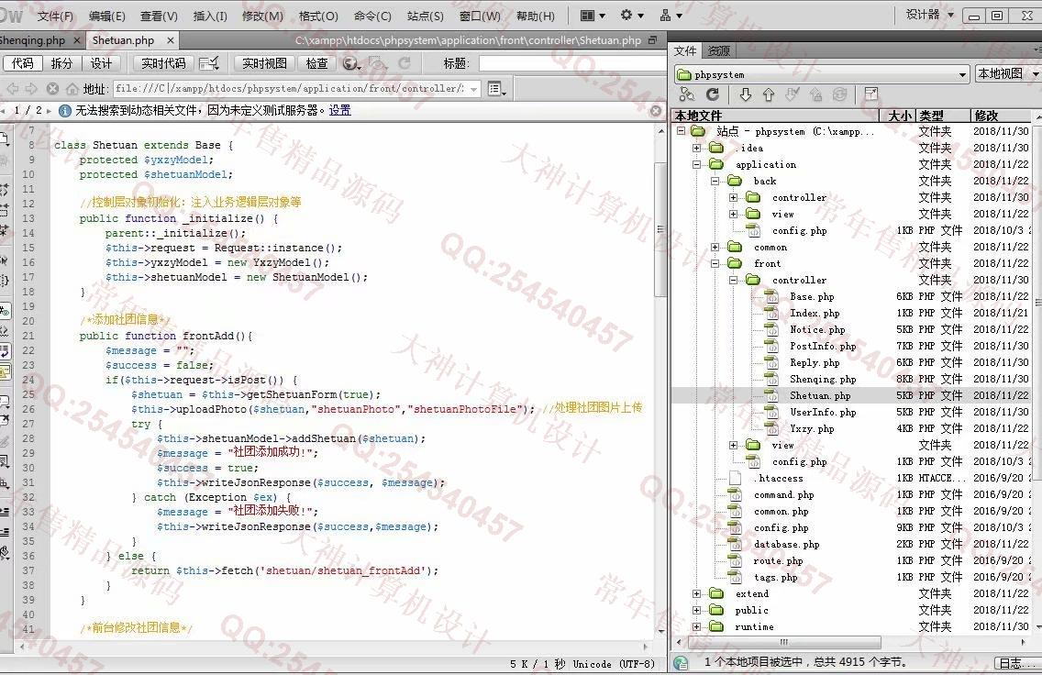Click the connect to remote server icon
The image size is (1042, 675).
point(686,94)
